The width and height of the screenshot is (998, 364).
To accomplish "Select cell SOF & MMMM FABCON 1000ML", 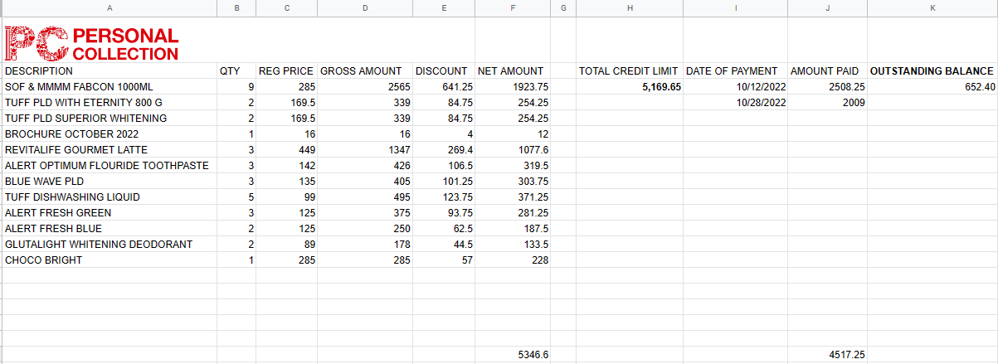I will (109, 87).
